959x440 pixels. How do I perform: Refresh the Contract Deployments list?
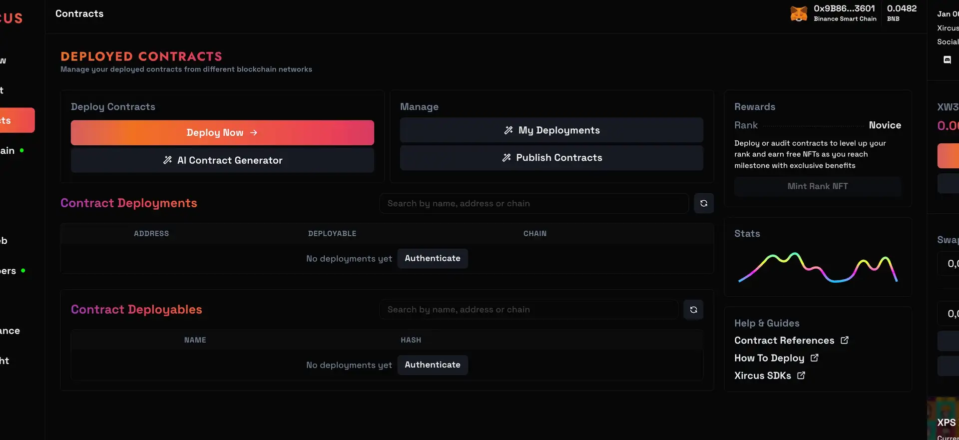pos(704,203)
